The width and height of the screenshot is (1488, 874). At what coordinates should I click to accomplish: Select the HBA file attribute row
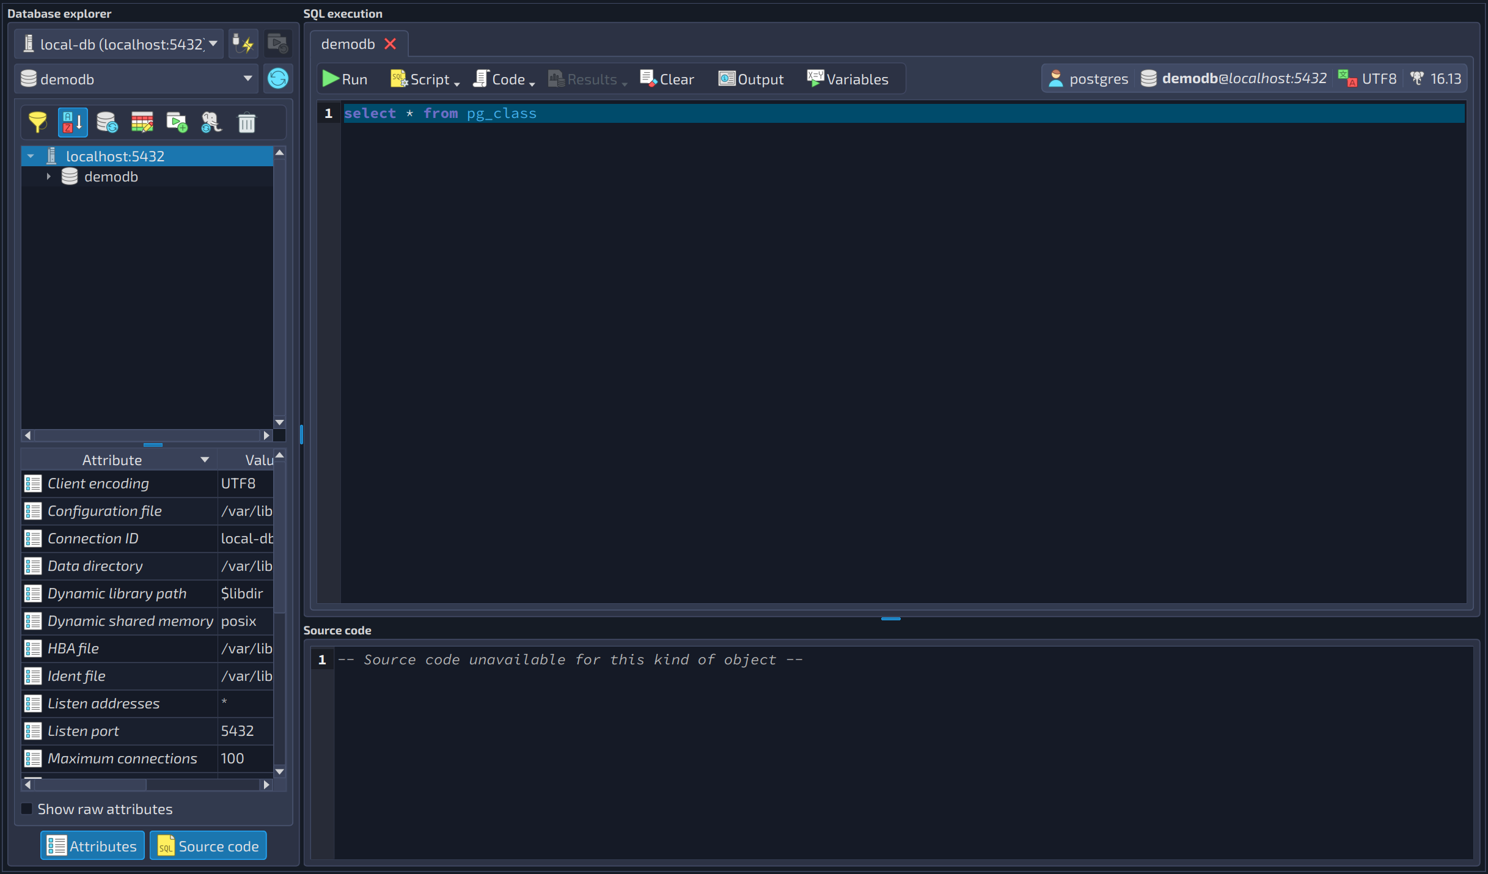point(147,648)
